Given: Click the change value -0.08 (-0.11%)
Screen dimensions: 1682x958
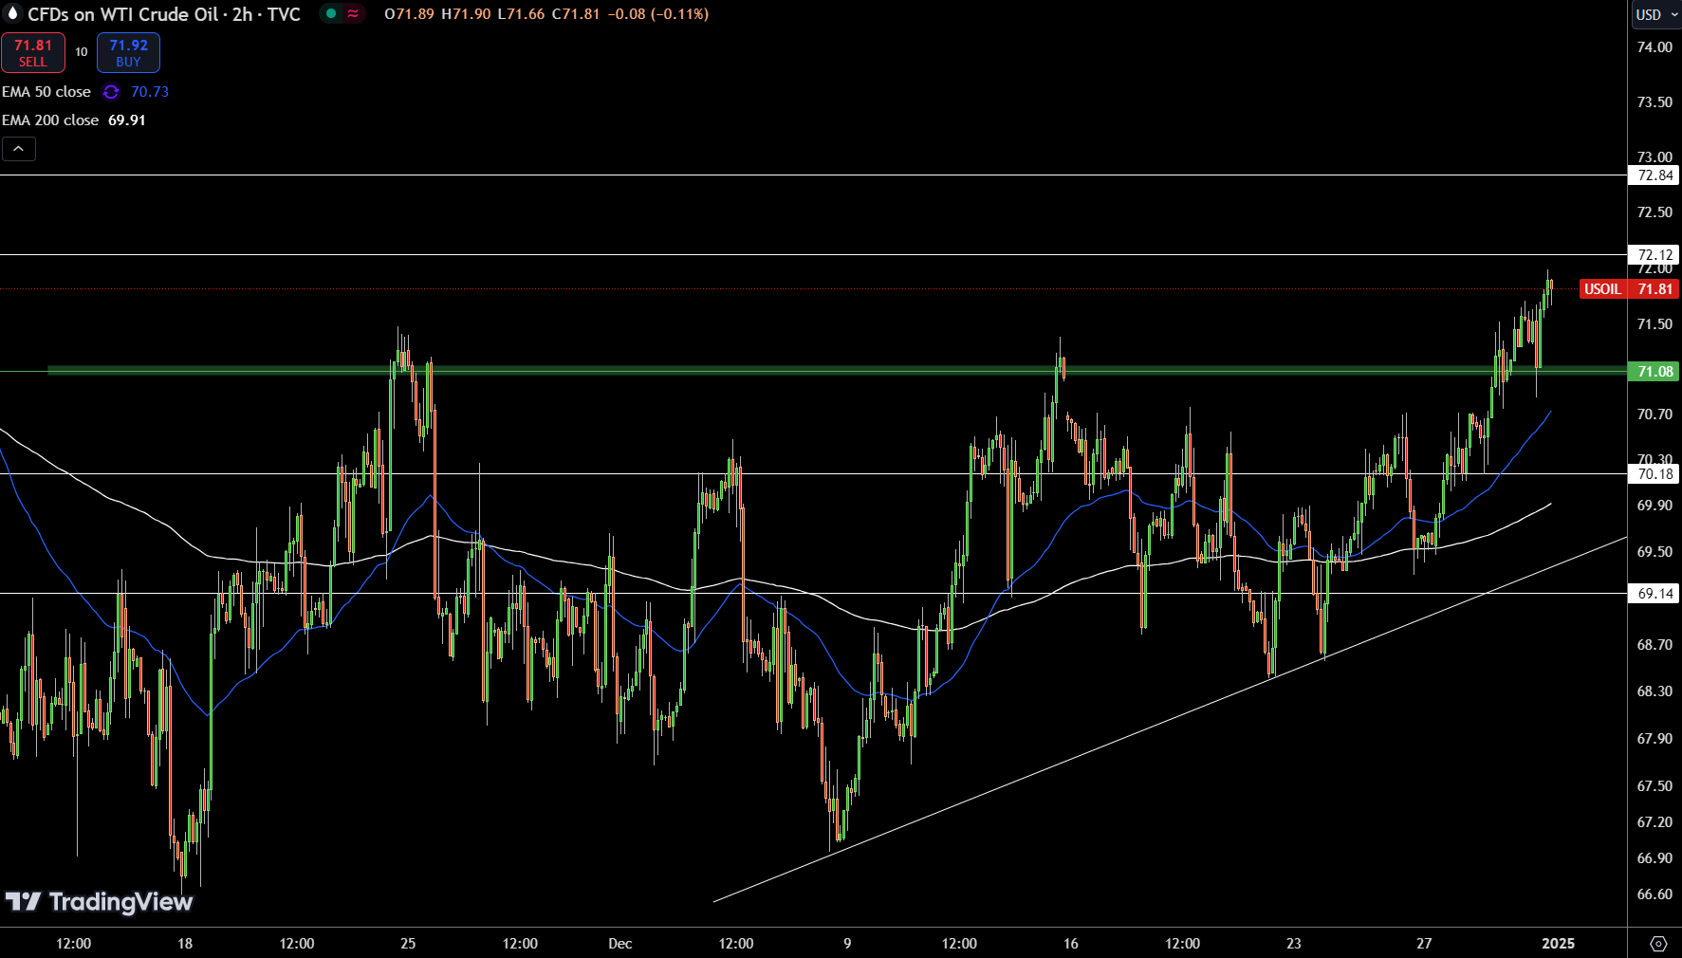Looking at the screenshot, I should pyautogui.click(x=659, y=14).
